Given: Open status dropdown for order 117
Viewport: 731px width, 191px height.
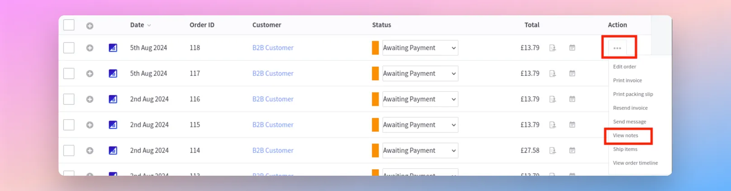Looking at the screenshot, I should click(x=420, y=73).
